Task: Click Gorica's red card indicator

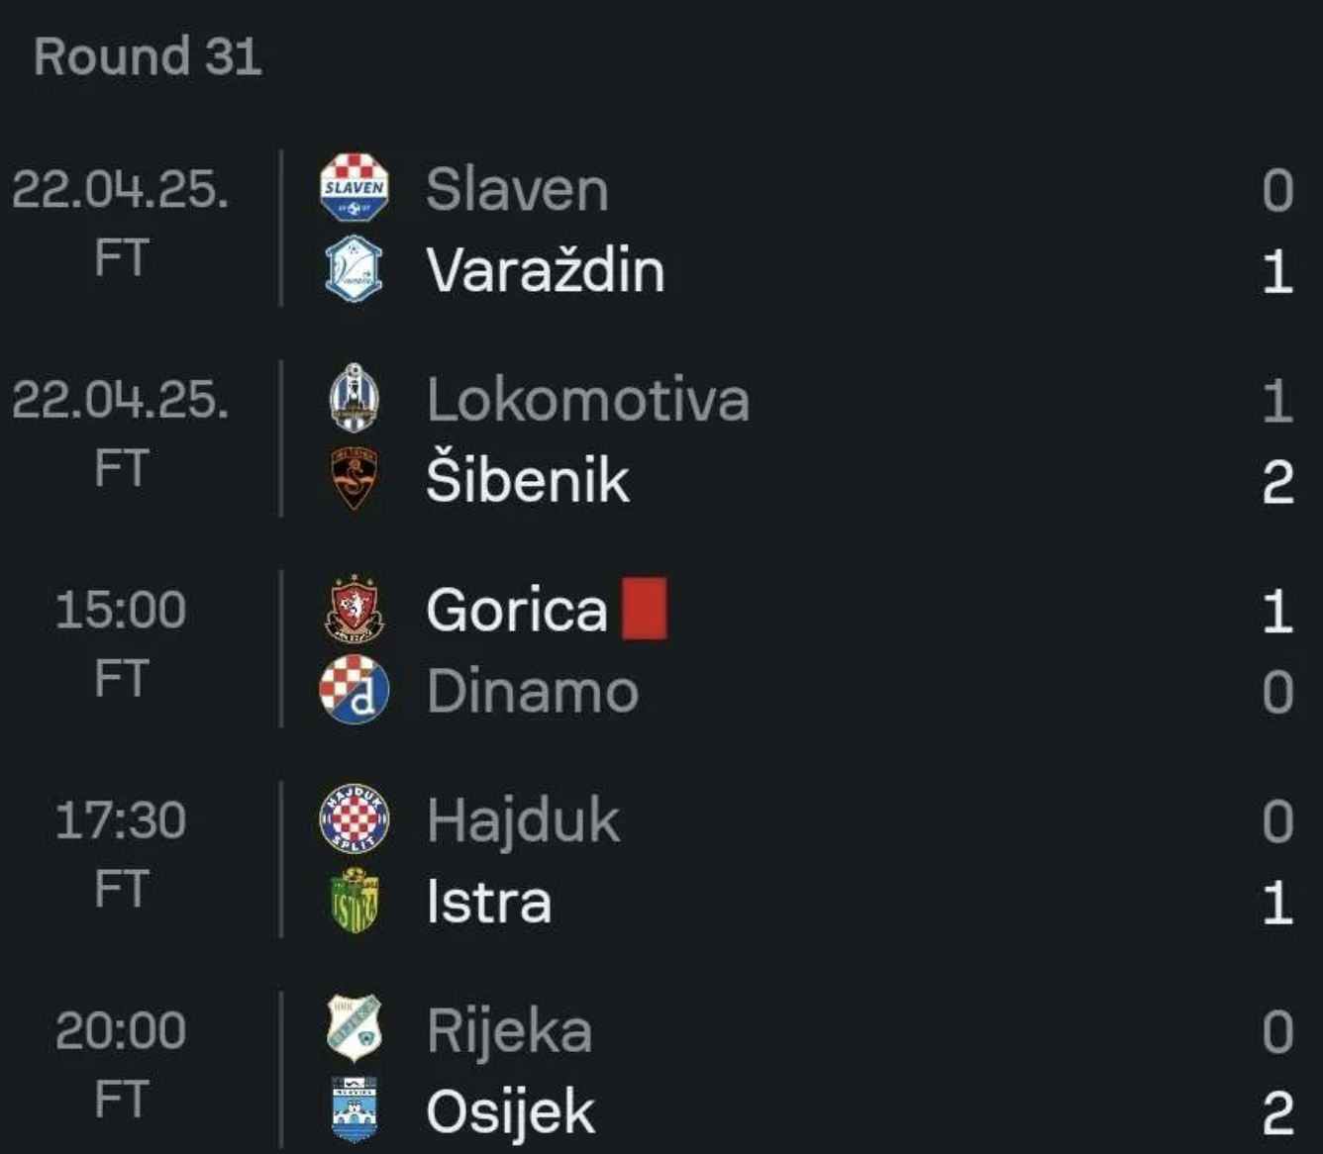Action: click(x=644, y=609)
